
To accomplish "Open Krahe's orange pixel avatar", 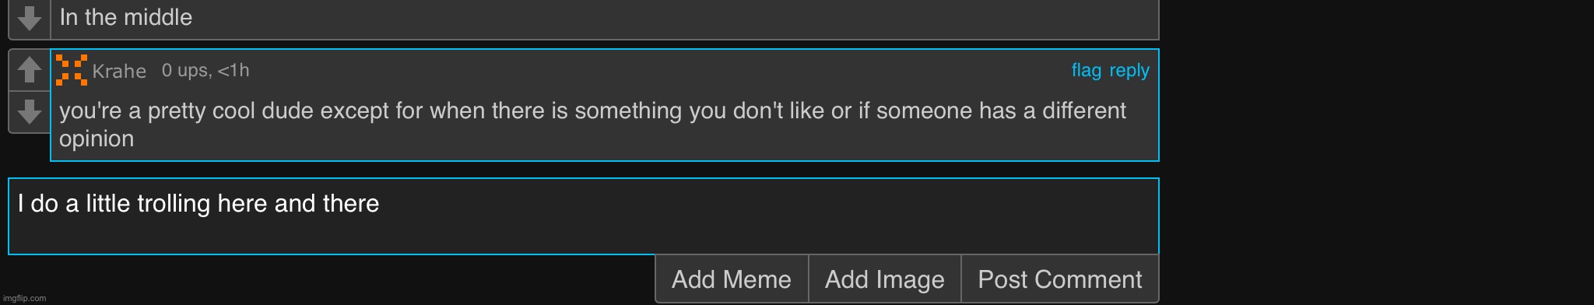I will click(x=72, y=70).
